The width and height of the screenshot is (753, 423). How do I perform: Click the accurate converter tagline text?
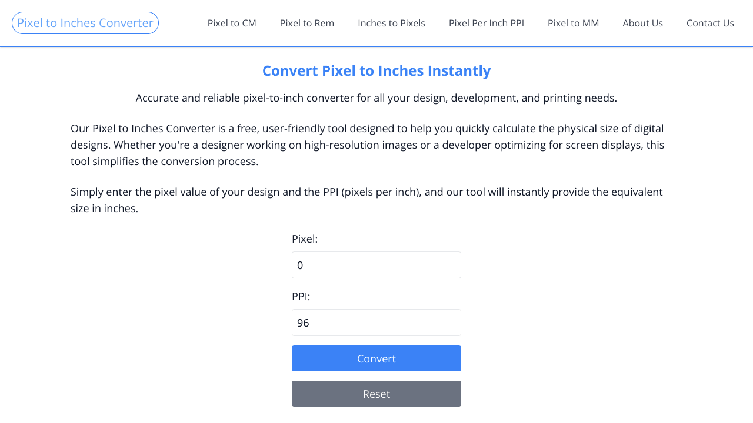pyautogui.click(x=376, y=98)
